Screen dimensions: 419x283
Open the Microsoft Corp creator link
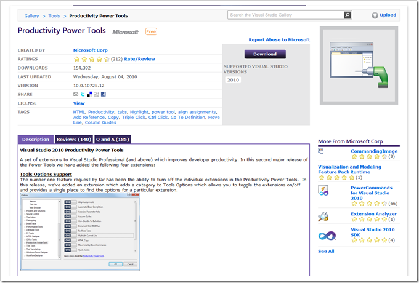[x=91, y=50]
